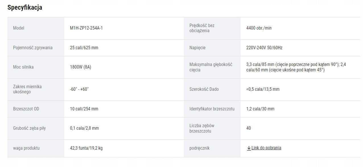Click the 4400 obr./min value
This screenshot has width=363, height=167.
[x=259, y=28]
